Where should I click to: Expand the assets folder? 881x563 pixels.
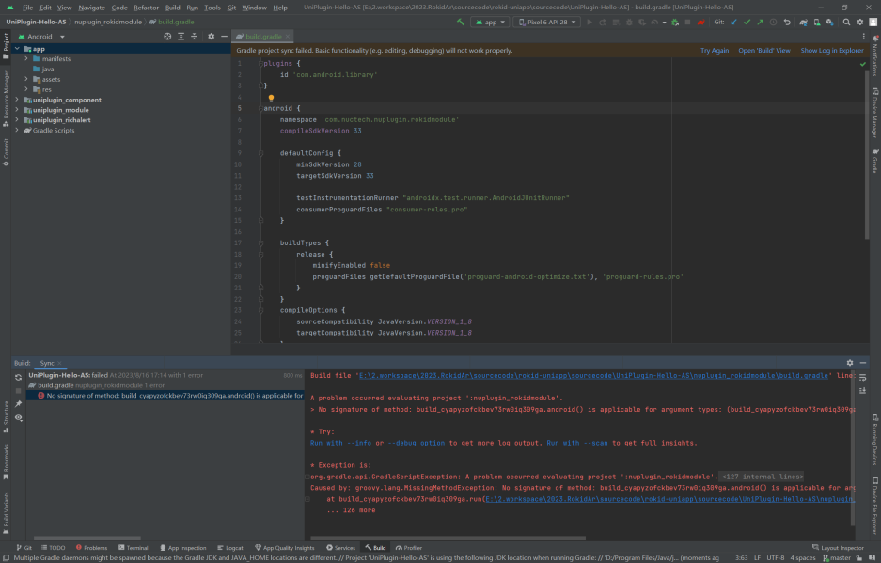(x=25, y=79)
